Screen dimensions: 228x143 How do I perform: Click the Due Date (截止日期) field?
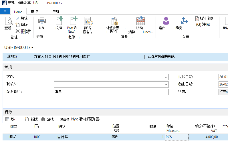[x=223, y=84]
